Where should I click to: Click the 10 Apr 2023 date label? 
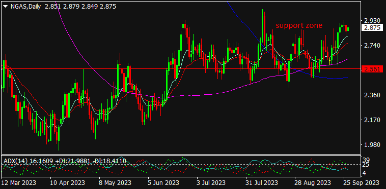click(x=68, y=182)
